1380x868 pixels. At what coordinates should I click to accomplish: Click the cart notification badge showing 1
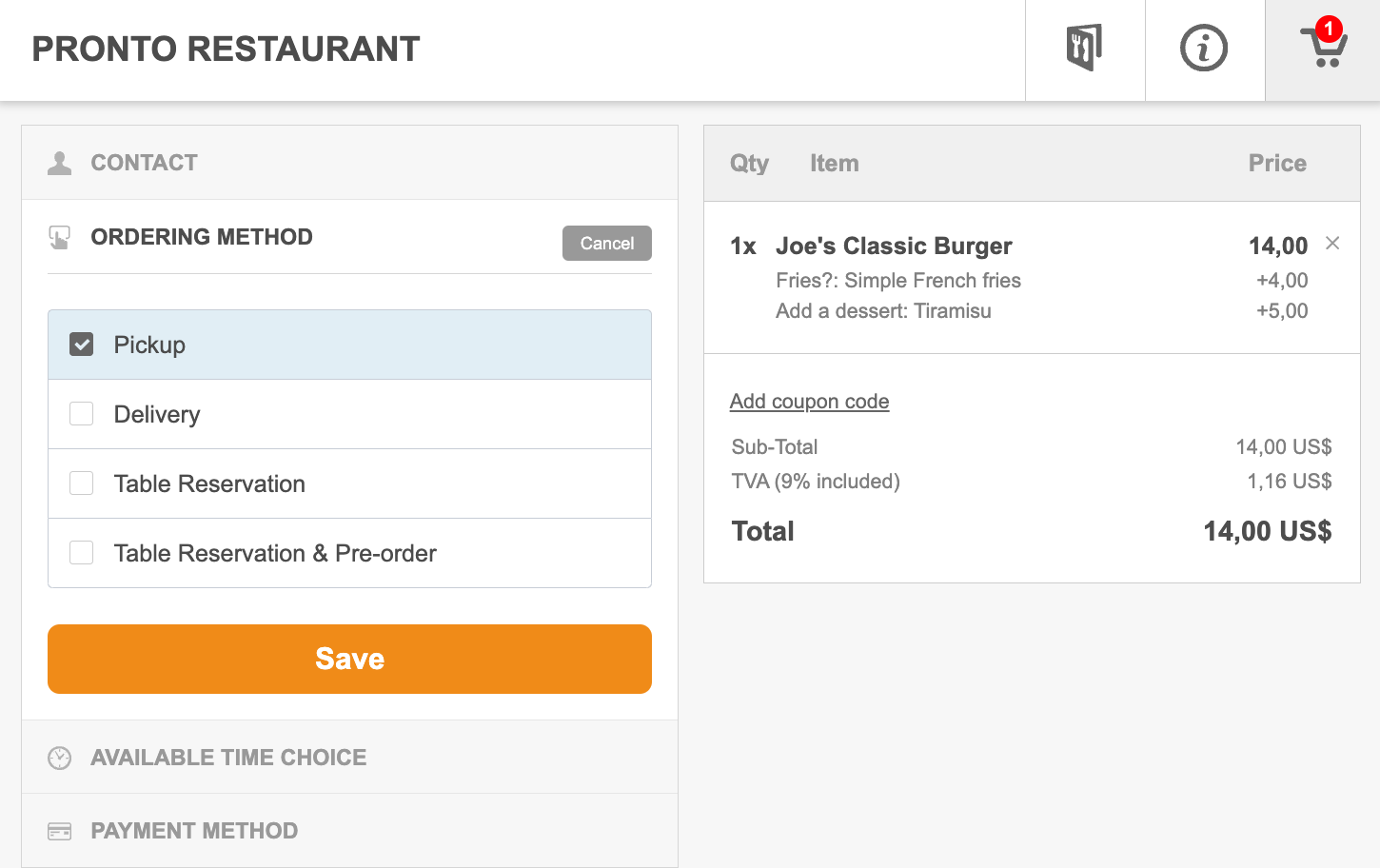click(x=1331, y=30)
